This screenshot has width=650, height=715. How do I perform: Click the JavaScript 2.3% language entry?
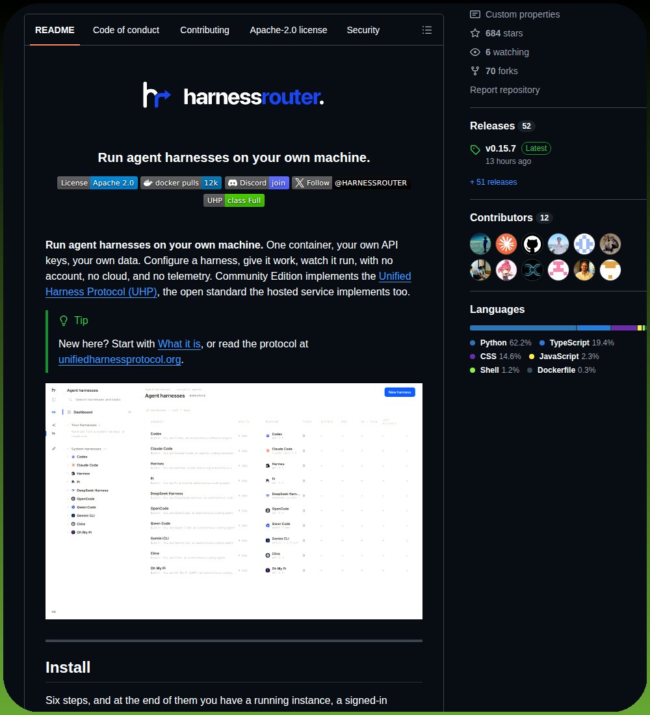click(564, 356)
